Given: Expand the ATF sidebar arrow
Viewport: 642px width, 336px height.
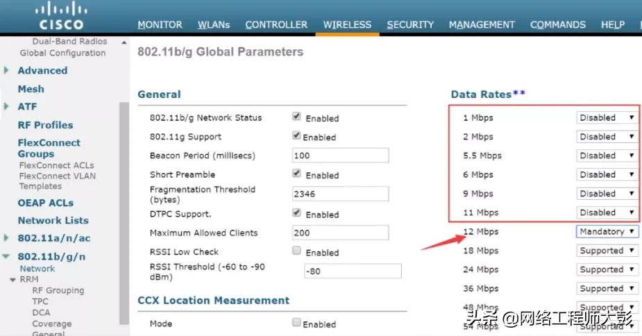Looking at the screenshot, I should pos(6,106).
